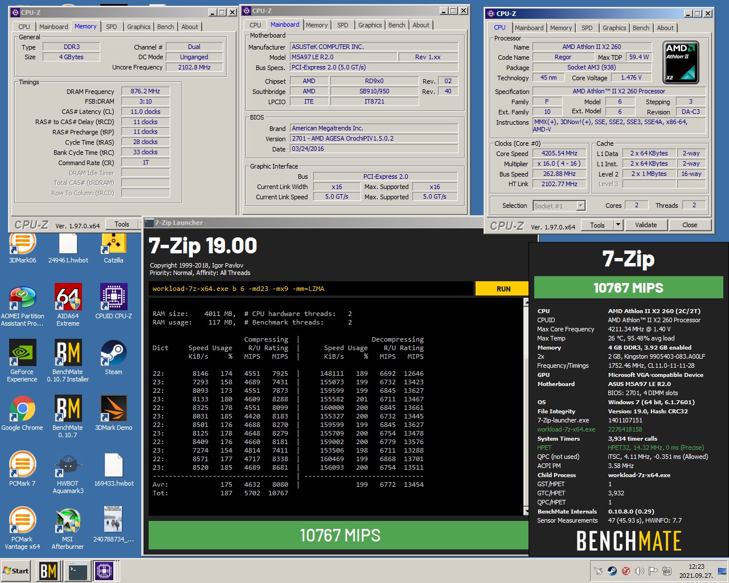
Task: Select Mainboard tab in left CPU-Z window
Action: (x=54, y=27)
